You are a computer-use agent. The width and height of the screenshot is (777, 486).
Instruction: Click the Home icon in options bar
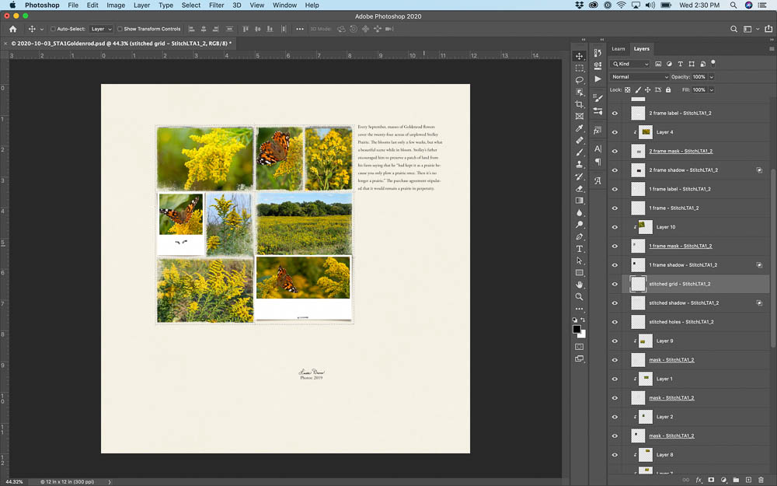(13, 30)
